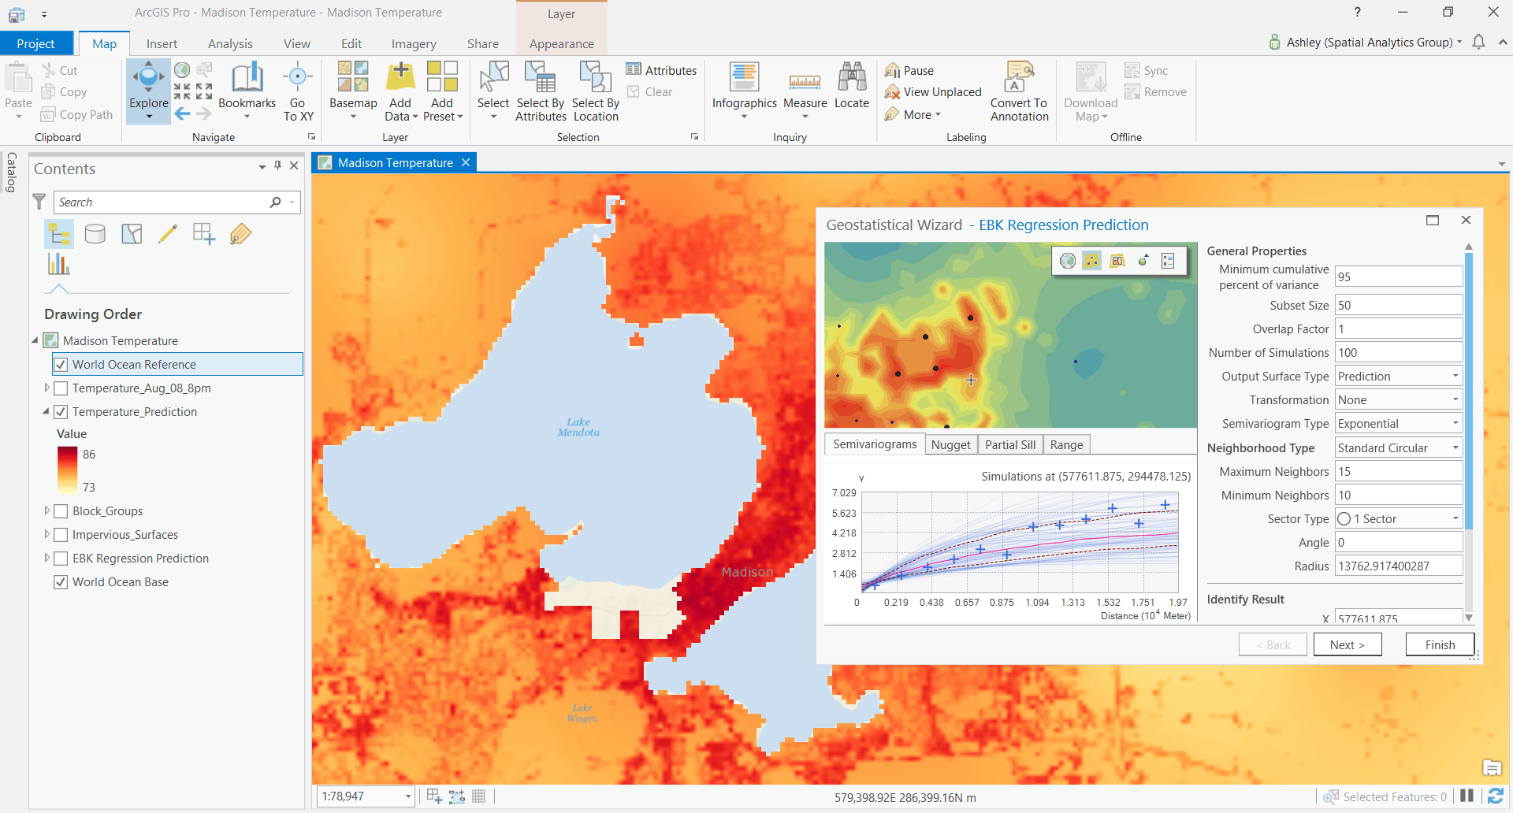The image size is (1513, 813).
Task: Click the Temperature_Prediction red-yellow color ramp
Action: 67,470
